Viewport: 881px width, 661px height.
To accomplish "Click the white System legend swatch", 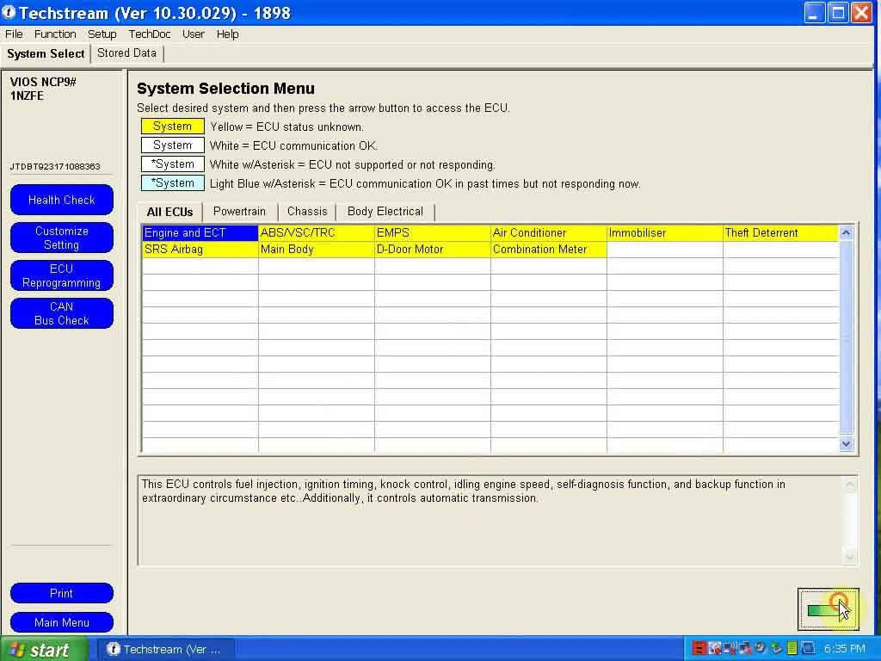I will coord(172,145).
